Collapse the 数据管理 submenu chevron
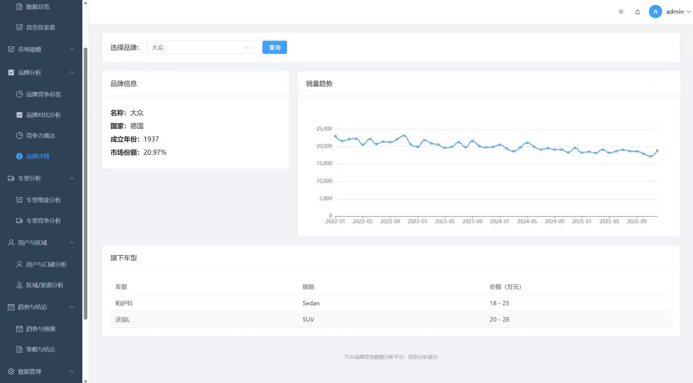693x383 pixels. [72, 372]
